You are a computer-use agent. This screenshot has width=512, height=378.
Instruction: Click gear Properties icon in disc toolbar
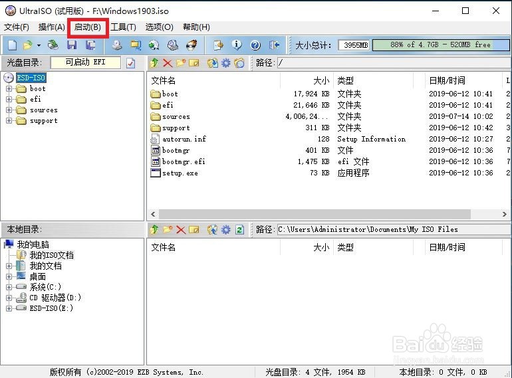coord(226,63)
